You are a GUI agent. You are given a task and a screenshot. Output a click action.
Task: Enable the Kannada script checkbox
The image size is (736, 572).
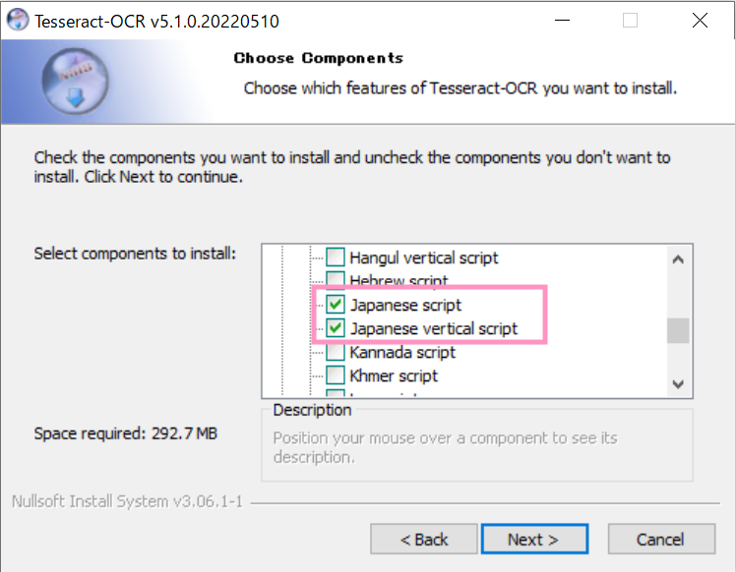click(x=336, y=351)
